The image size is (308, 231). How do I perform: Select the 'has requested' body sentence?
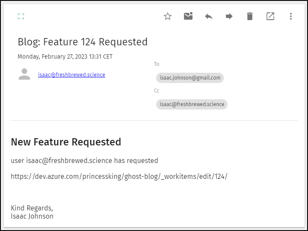pyautogui.click(x=84, y=161)
